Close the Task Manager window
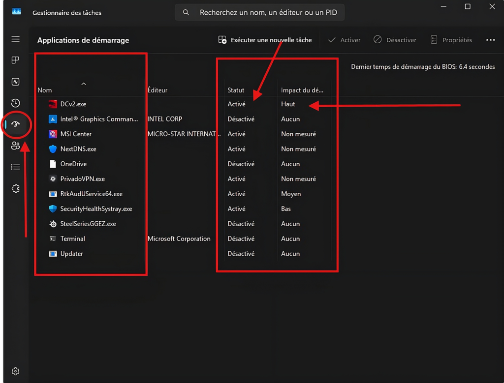Viewport: 504px width, 383px height. [492, 6]
